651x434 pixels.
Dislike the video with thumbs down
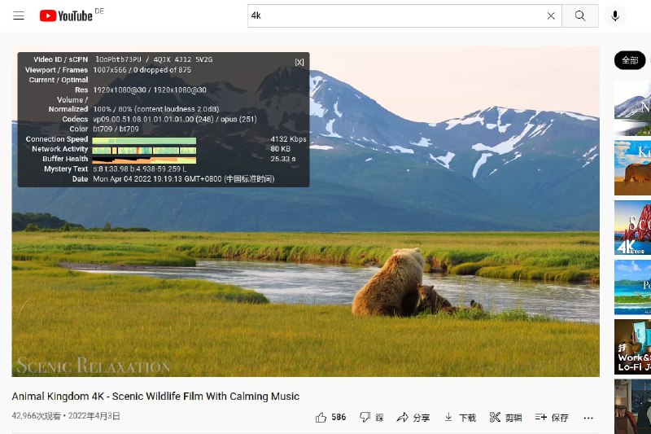point(372,417)
